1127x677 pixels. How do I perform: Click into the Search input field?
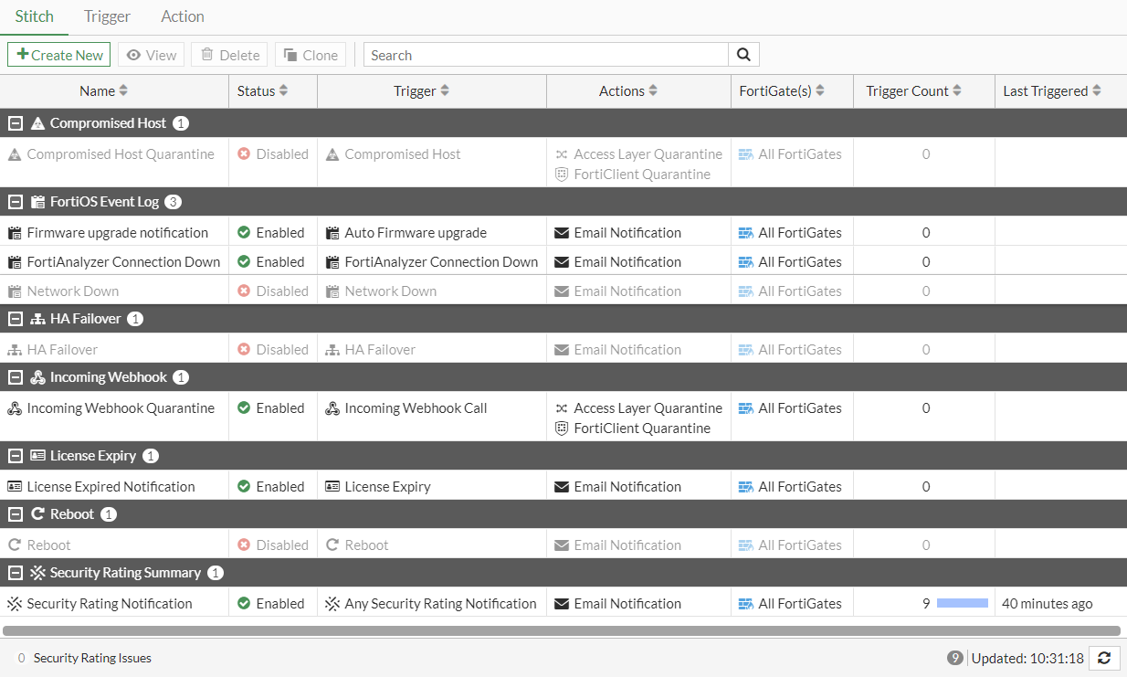546,55
